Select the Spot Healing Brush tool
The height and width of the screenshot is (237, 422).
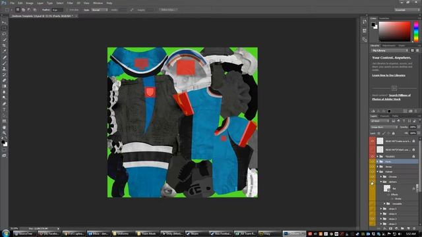click(x=4, y=57)
